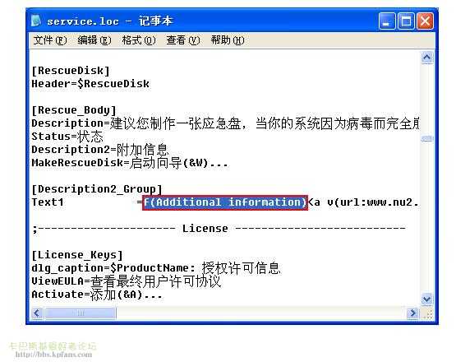Place cursor on the [RescueDisk] line

point(71,71)
